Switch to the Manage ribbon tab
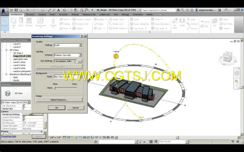The width and height of the screenshot is (244, 152). [125, 14]
